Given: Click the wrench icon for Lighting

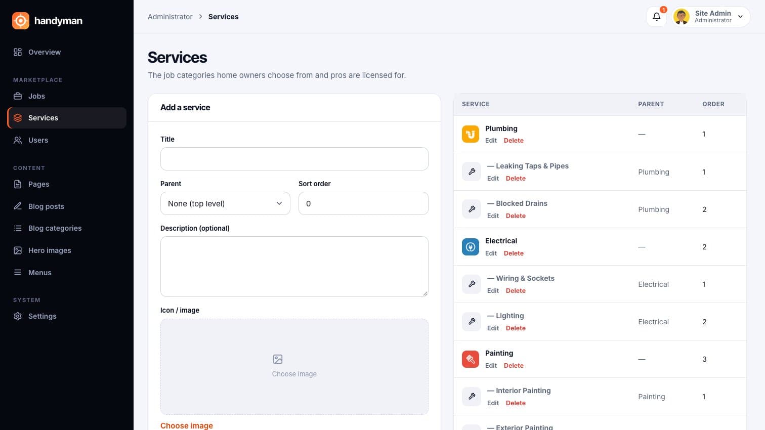Looking at the screenshot, I should pos(472,321).
